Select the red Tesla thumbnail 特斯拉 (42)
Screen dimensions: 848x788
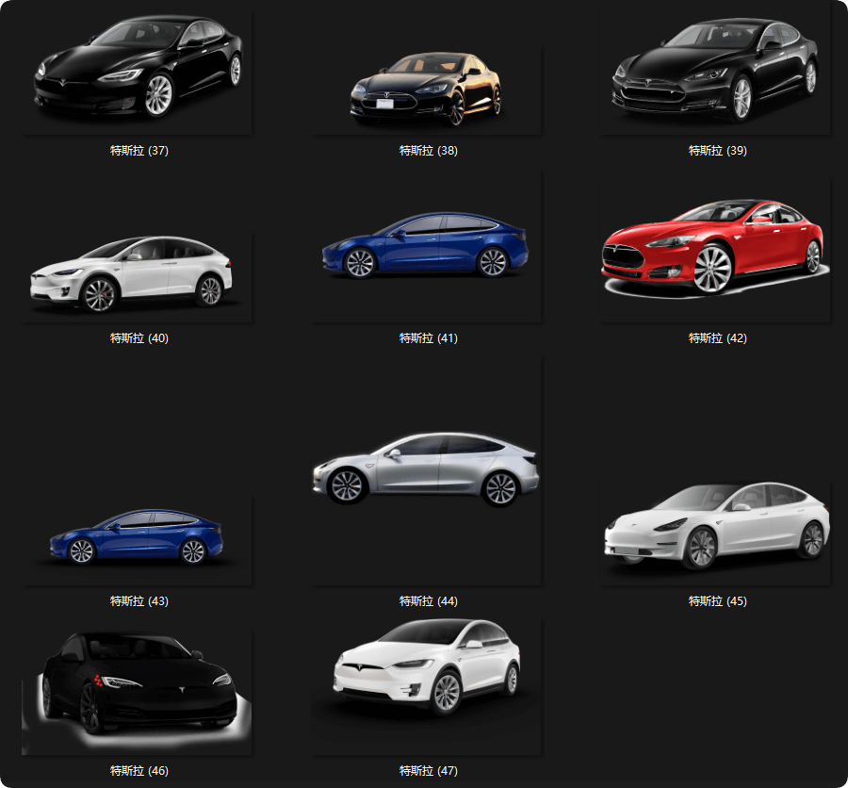714,249
